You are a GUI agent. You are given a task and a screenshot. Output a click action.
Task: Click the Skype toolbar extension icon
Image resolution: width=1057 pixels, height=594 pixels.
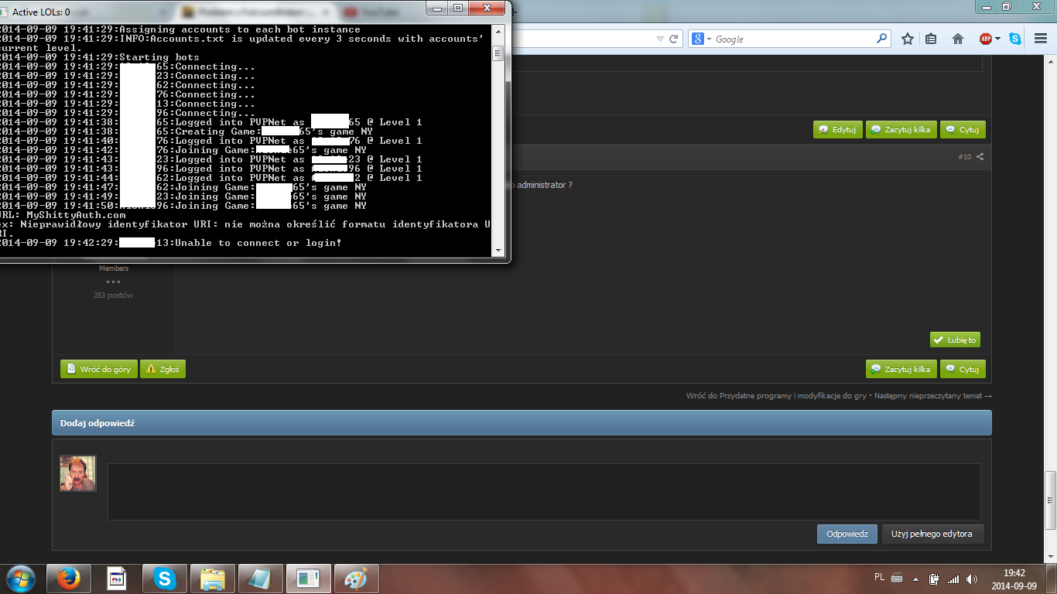pos(1014,39)
